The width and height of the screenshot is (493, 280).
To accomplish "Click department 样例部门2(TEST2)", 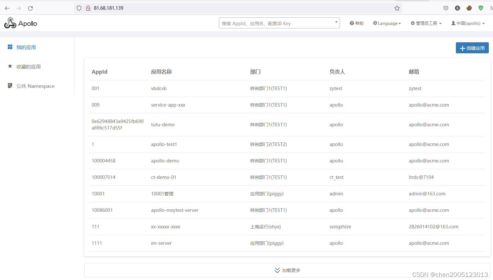I will click(x=269, y=144).
